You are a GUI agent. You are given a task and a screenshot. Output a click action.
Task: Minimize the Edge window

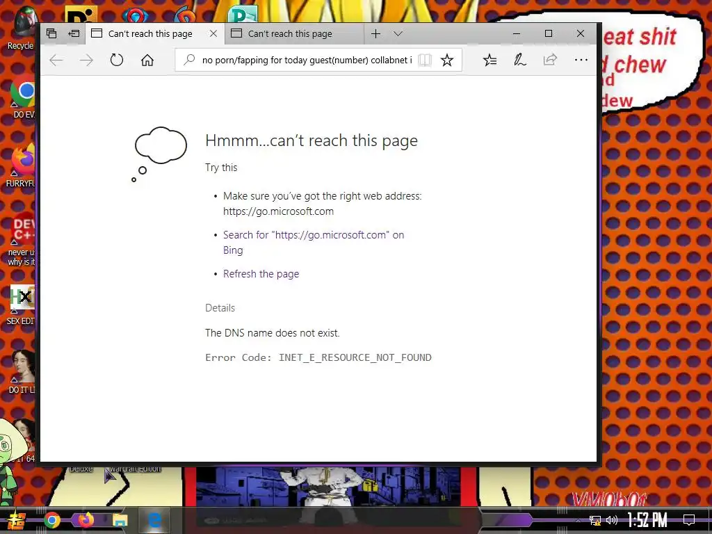(x=517, y=33)
